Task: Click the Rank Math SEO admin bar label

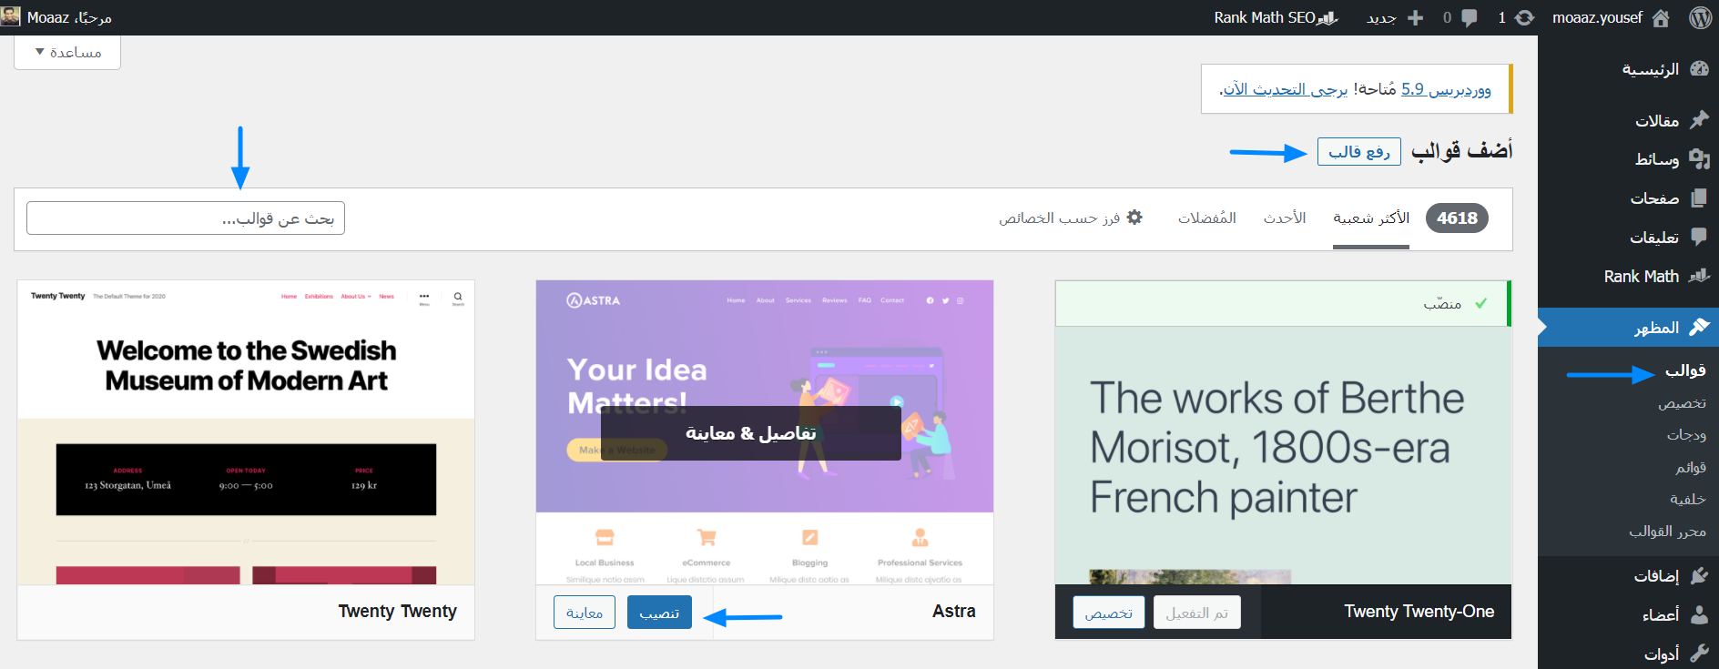Action: point(1264,17)
